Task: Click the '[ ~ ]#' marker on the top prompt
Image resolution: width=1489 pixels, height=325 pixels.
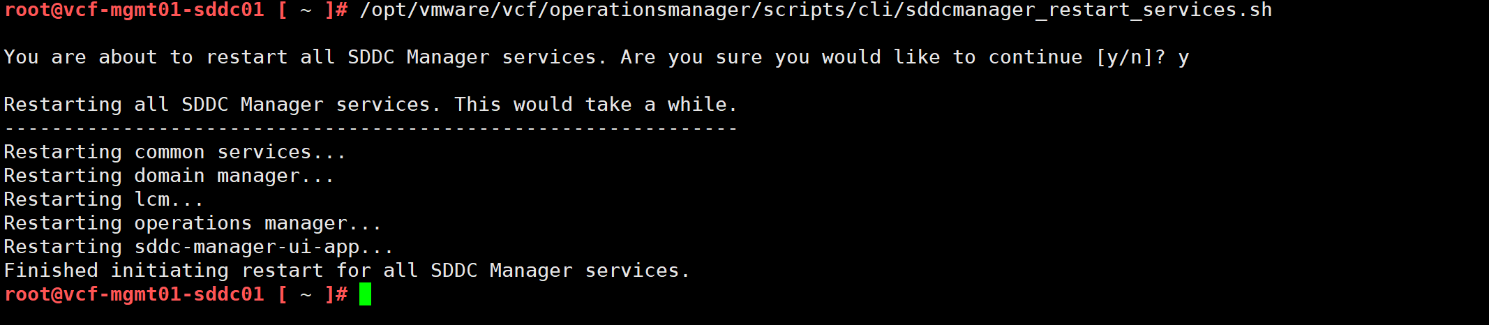Action: (313, 10)
